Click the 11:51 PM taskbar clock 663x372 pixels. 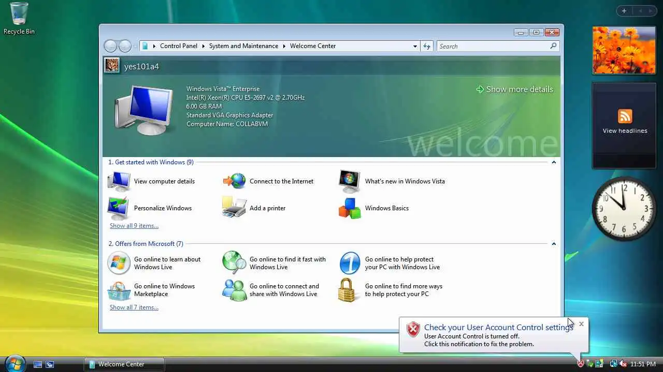point(643,364)
